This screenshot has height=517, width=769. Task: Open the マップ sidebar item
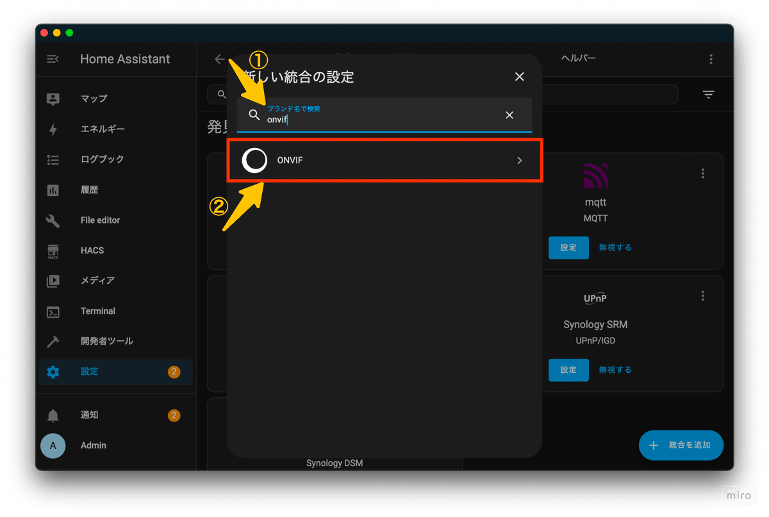pyautogui.click(x=116, y=99)
